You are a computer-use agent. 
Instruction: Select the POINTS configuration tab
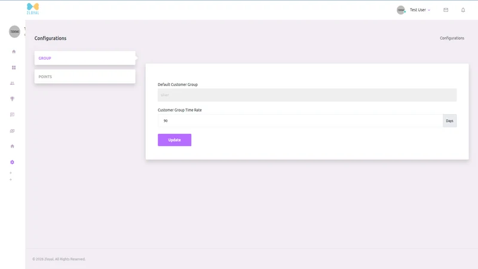85,77
